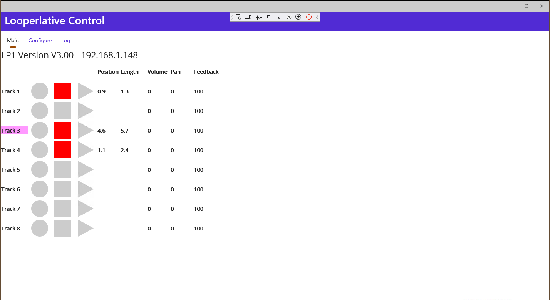Record on Track 4 using the circle
Image resolution: width=550 pixels, height=300 pixels.
pos(40,150)
